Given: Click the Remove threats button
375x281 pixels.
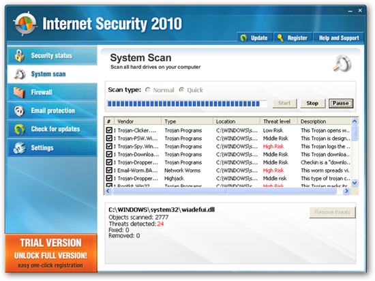Looking at the screenshot, I should click(333, 212).
